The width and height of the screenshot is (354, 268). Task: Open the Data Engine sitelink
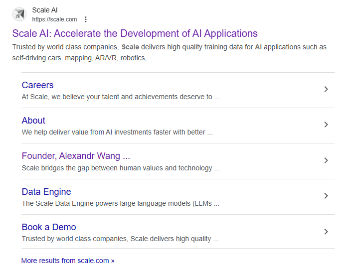click(46, 192)
